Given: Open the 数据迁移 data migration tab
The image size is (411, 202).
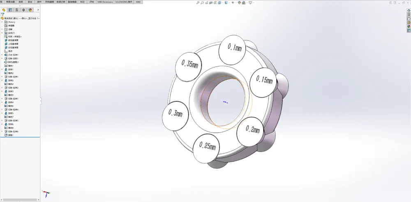Looking at the screenshot, I should [x=61, y=2].
